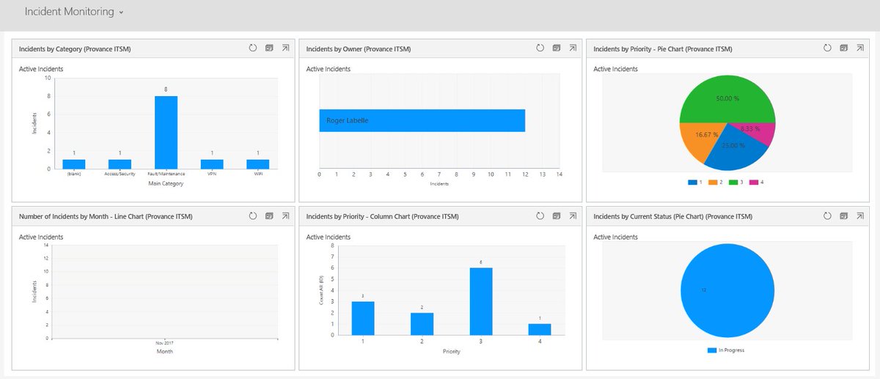Viewport: 880px width, 379px height.
Task: View records for Incidents by Category chart
Action: [x=268, y=48]
